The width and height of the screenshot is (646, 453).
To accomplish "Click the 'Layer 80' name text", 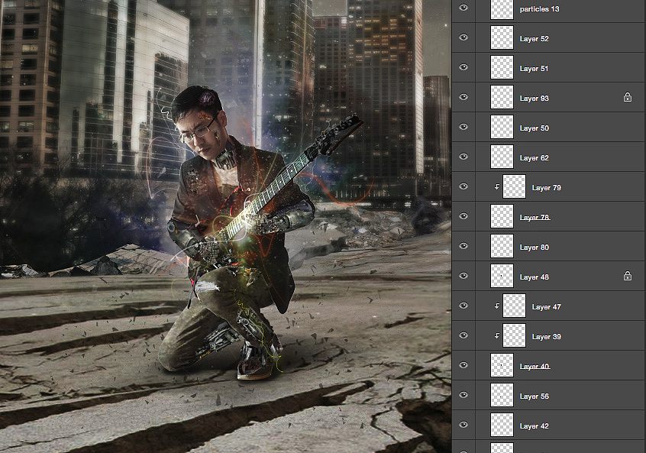I will [534, 248].
